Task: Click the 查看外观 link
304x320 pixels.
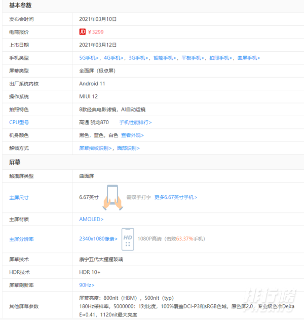Action: 132,135
